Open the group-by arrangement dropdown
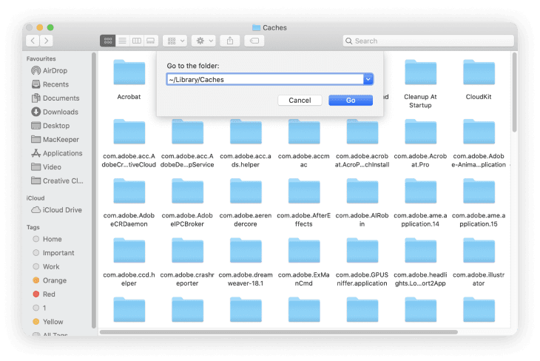540x361 pixels. pos(175,41)
